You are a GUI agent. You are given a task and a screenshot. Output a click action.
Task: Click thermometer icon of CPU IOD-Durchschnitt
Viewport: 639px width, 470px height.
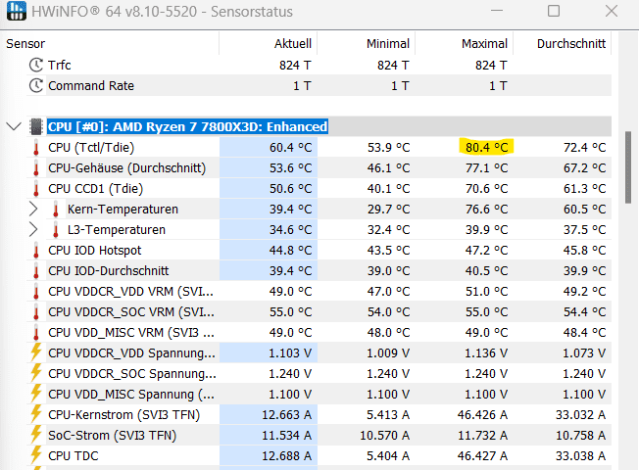[x=36, y=271]
